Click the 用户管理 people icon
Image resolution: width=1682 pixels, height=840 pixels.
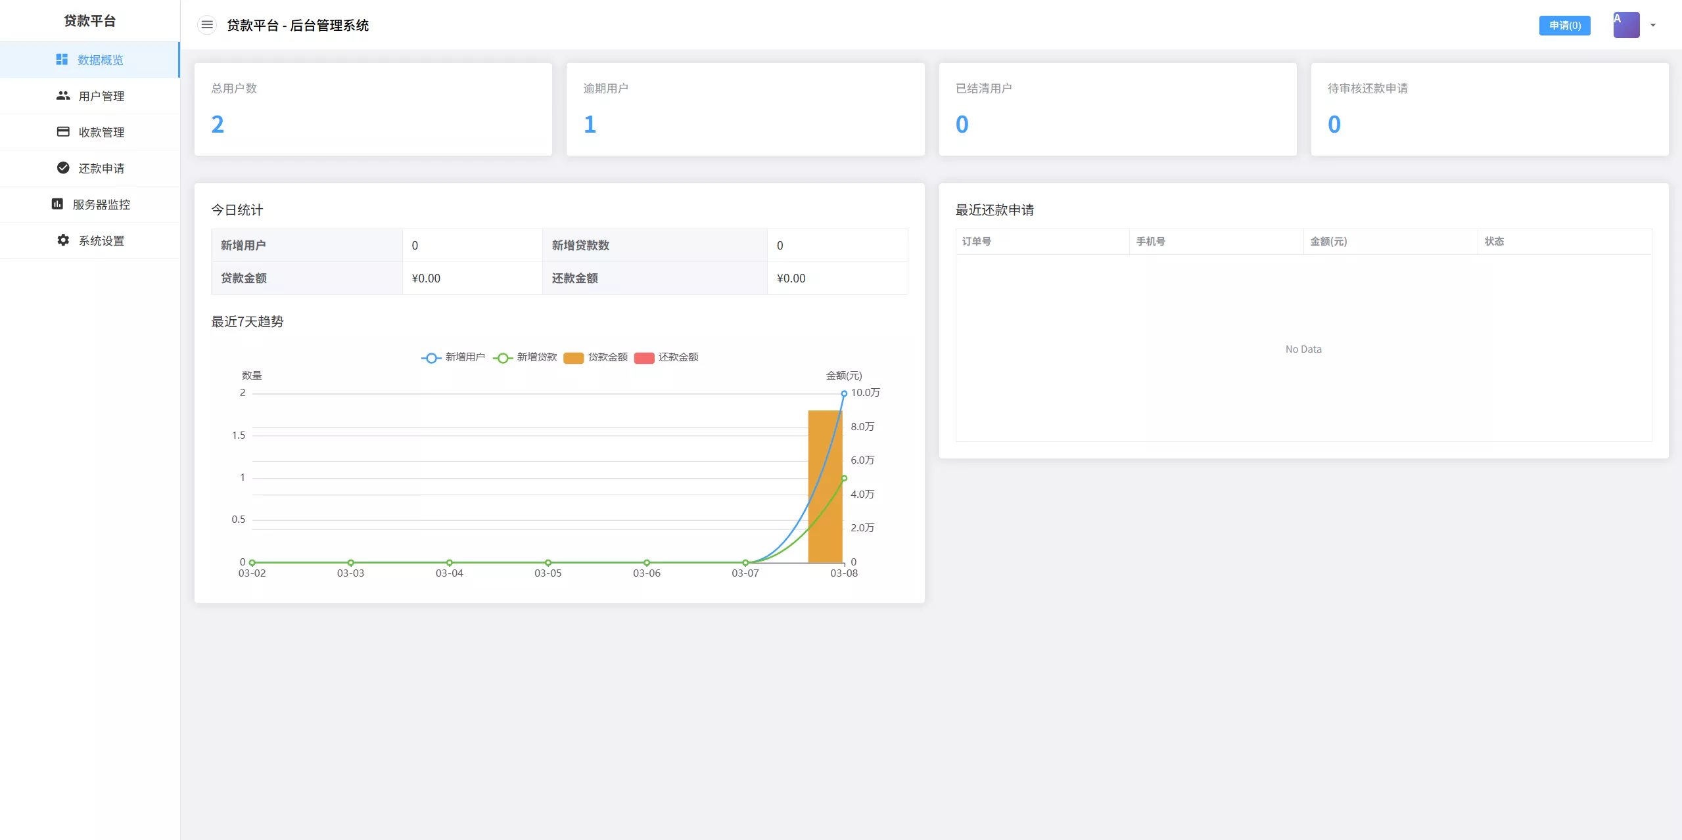pos(62,95)
